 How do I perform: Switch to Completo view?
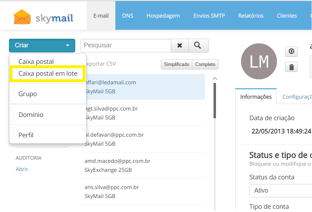205,64
